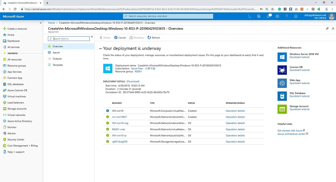336x182 pixels.
Task: Click the Redeploy button
Action: pos(137,38)
